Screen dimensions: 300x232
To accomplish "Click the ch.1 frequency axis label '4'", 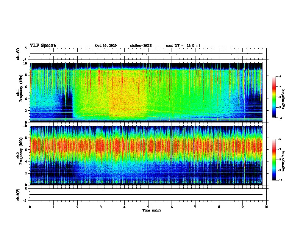I will (x=26, y=99).
